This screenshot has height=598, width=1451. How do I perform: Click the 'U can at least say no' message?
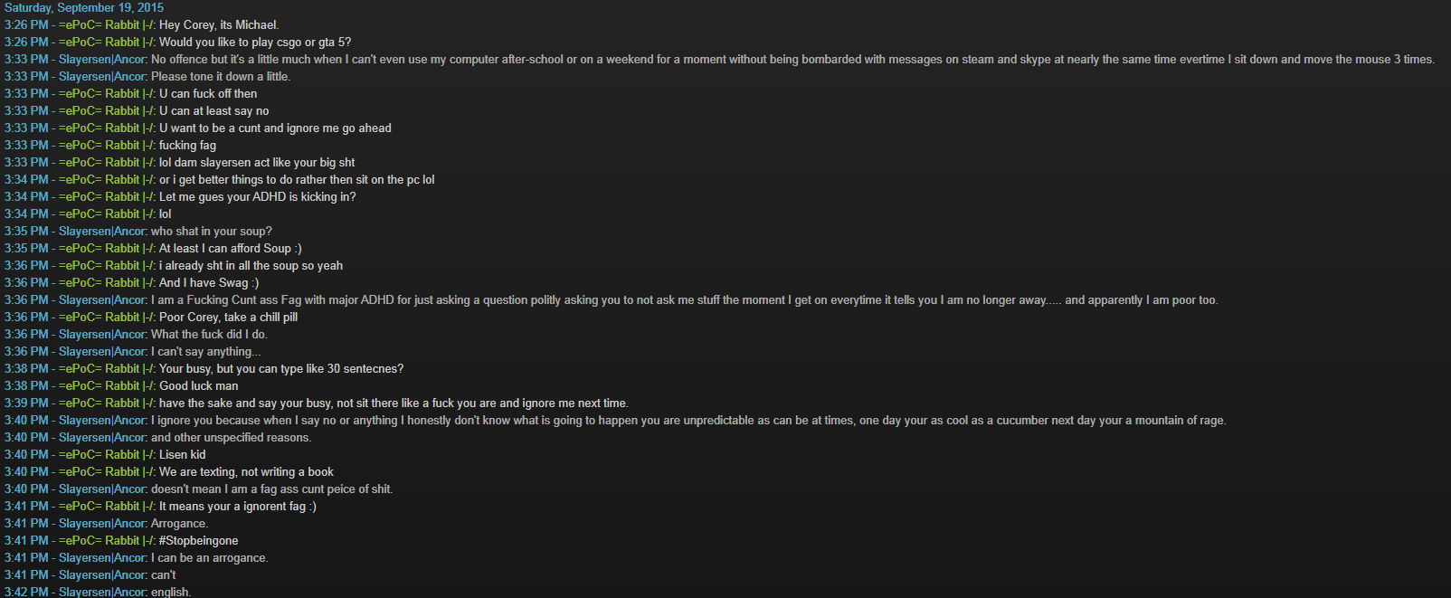[214, 110]
